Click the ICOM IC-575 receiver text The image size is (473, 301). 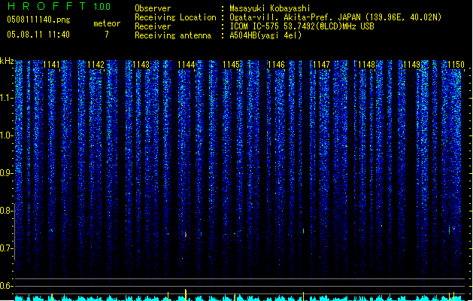pos(302,26)
